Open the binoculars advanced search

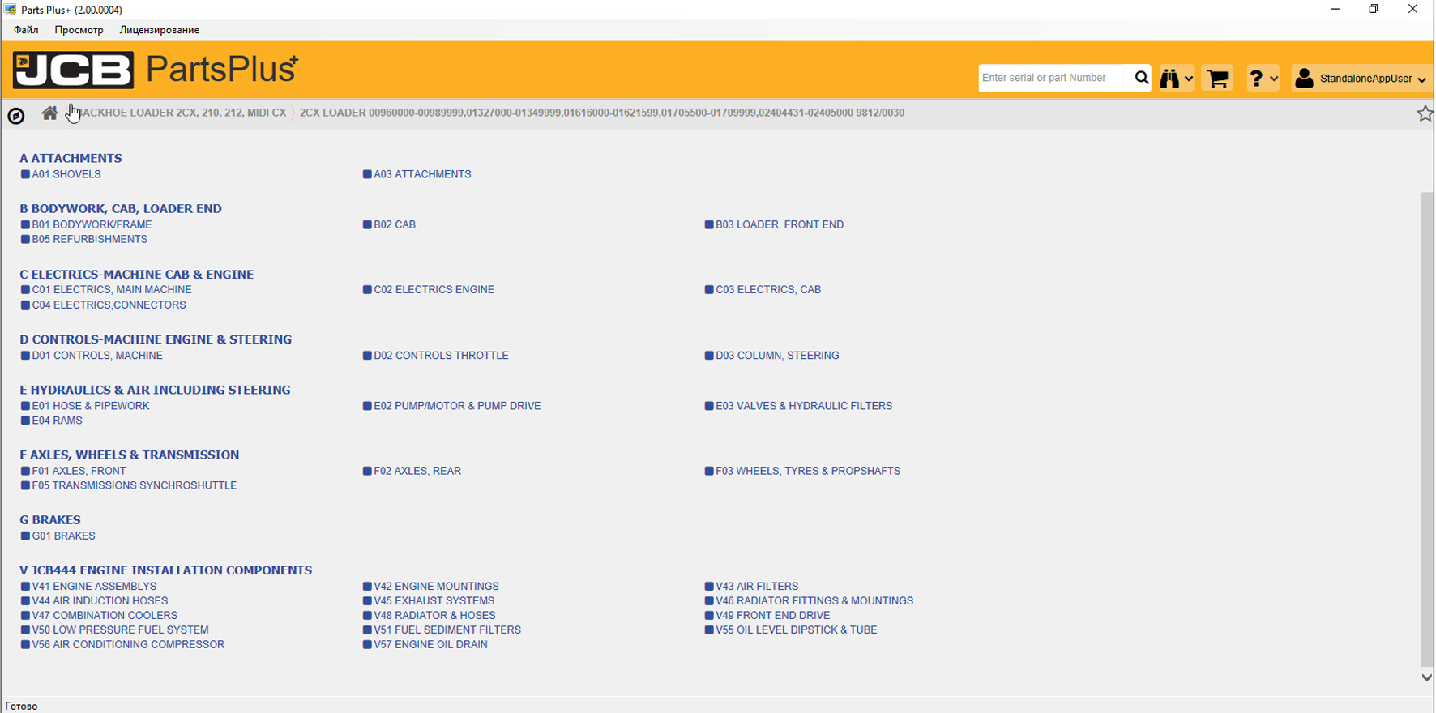click(1176, 79)
